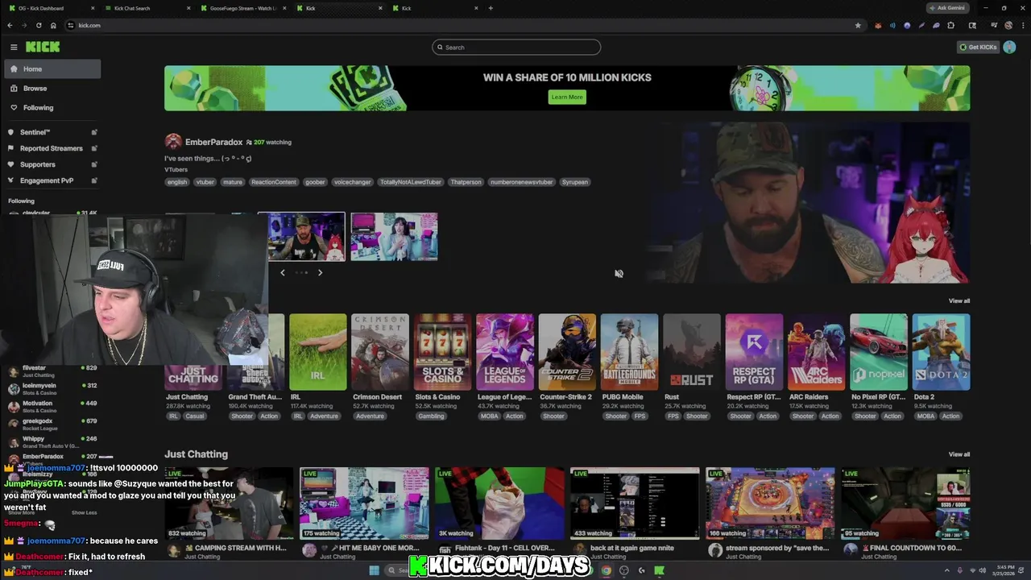This screenshot has height=580, width=1031.
Task: Click the external-link icon beside Engagement PvP
Action: [x=94, y=180]
